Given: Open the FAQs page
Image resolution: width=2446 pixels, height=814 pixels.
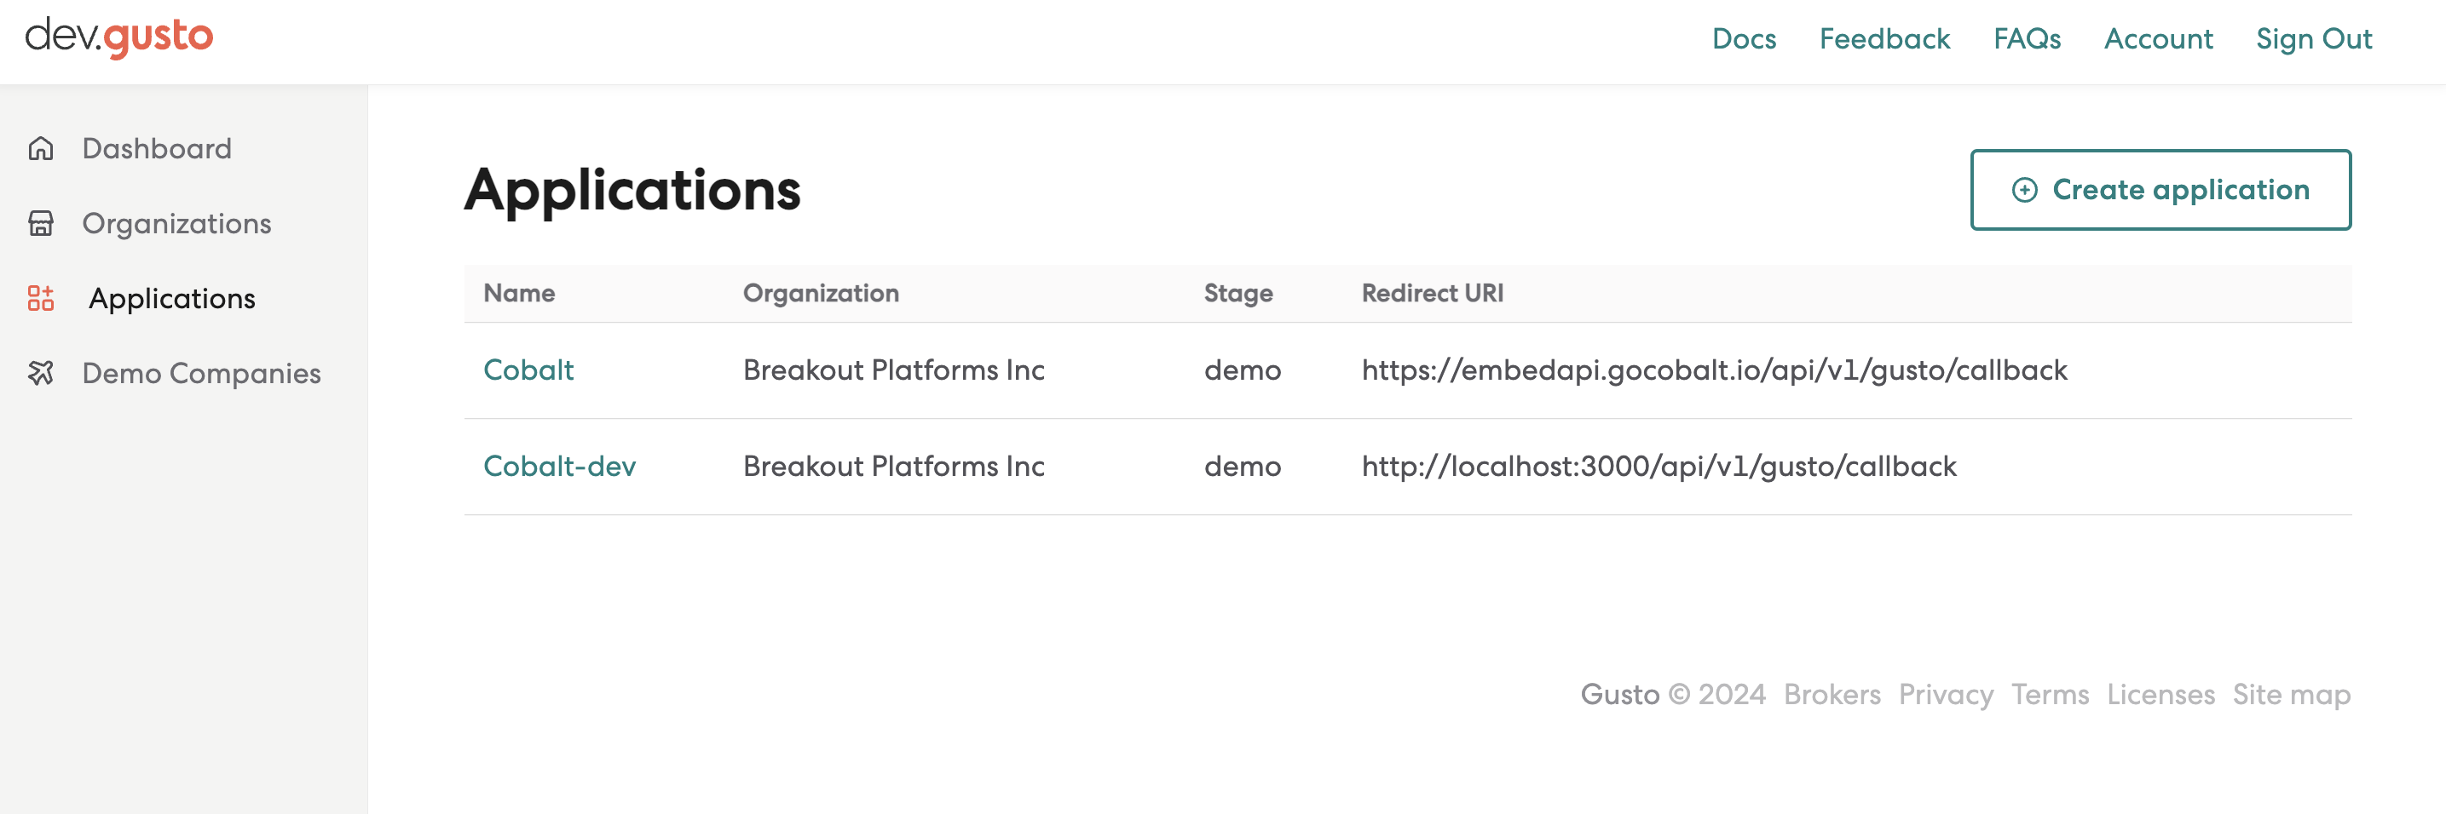Looking at the screenshot, I should pyautogui.click(x=2028, y=38).
